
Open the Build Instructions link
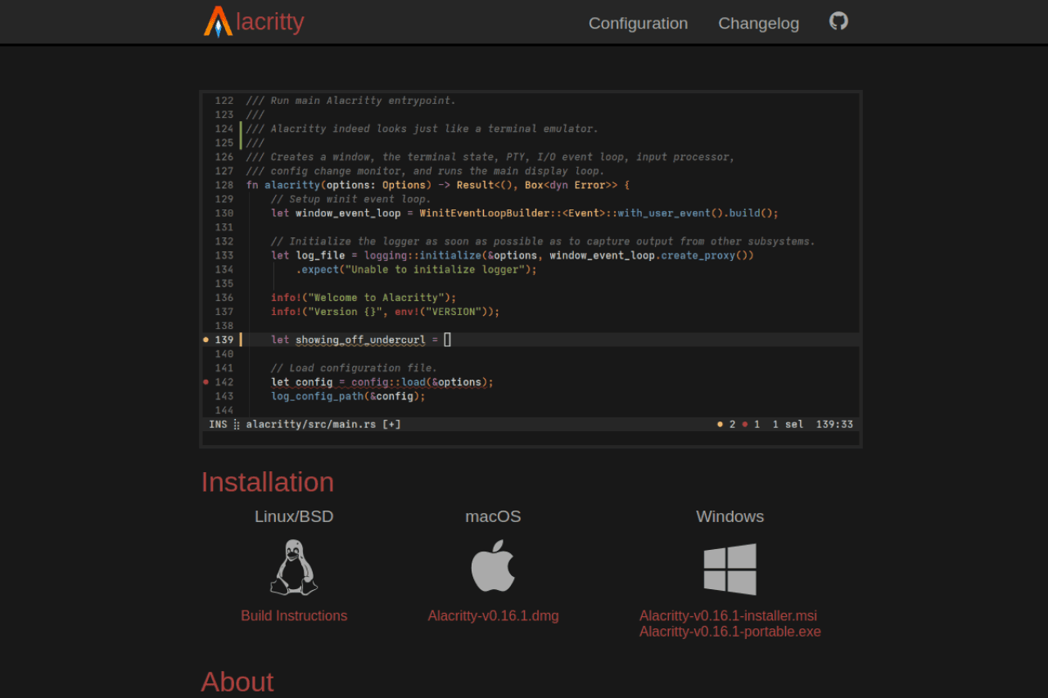tap(294, 615)
